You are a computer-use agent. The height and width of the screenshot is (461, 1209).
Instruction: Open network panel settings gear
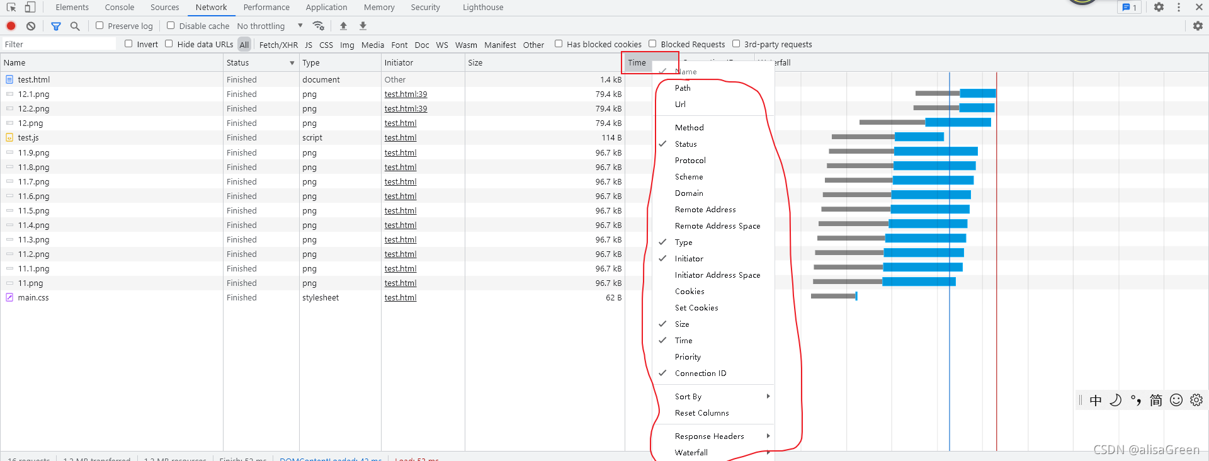(1198, 26)
